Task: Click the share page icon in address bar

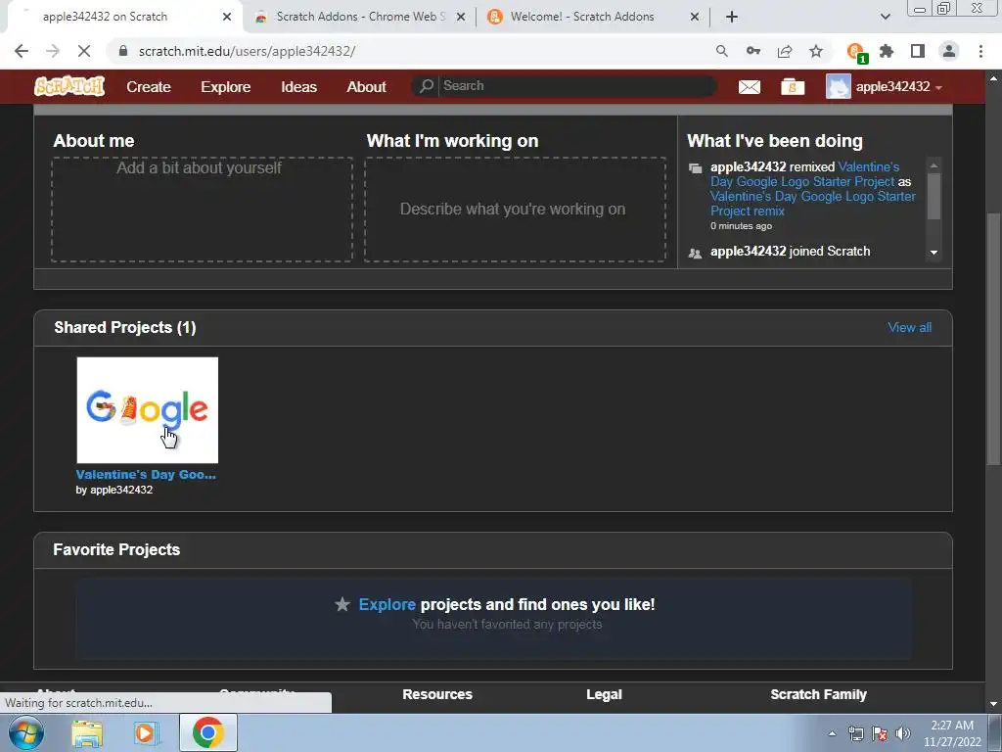Action: (785, 51)
